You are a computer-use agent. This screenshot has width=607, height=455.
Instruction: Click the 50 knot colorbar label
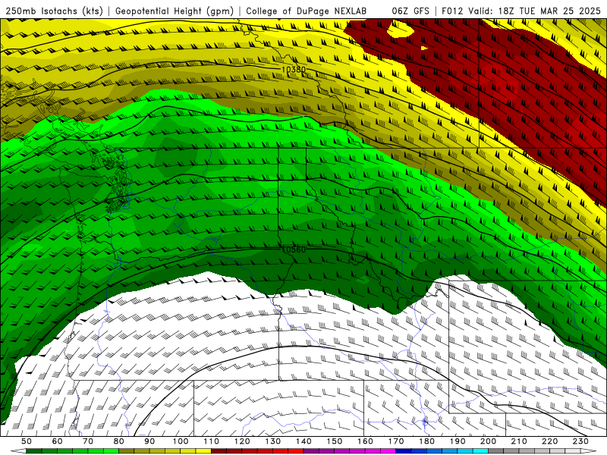[27, 441]
